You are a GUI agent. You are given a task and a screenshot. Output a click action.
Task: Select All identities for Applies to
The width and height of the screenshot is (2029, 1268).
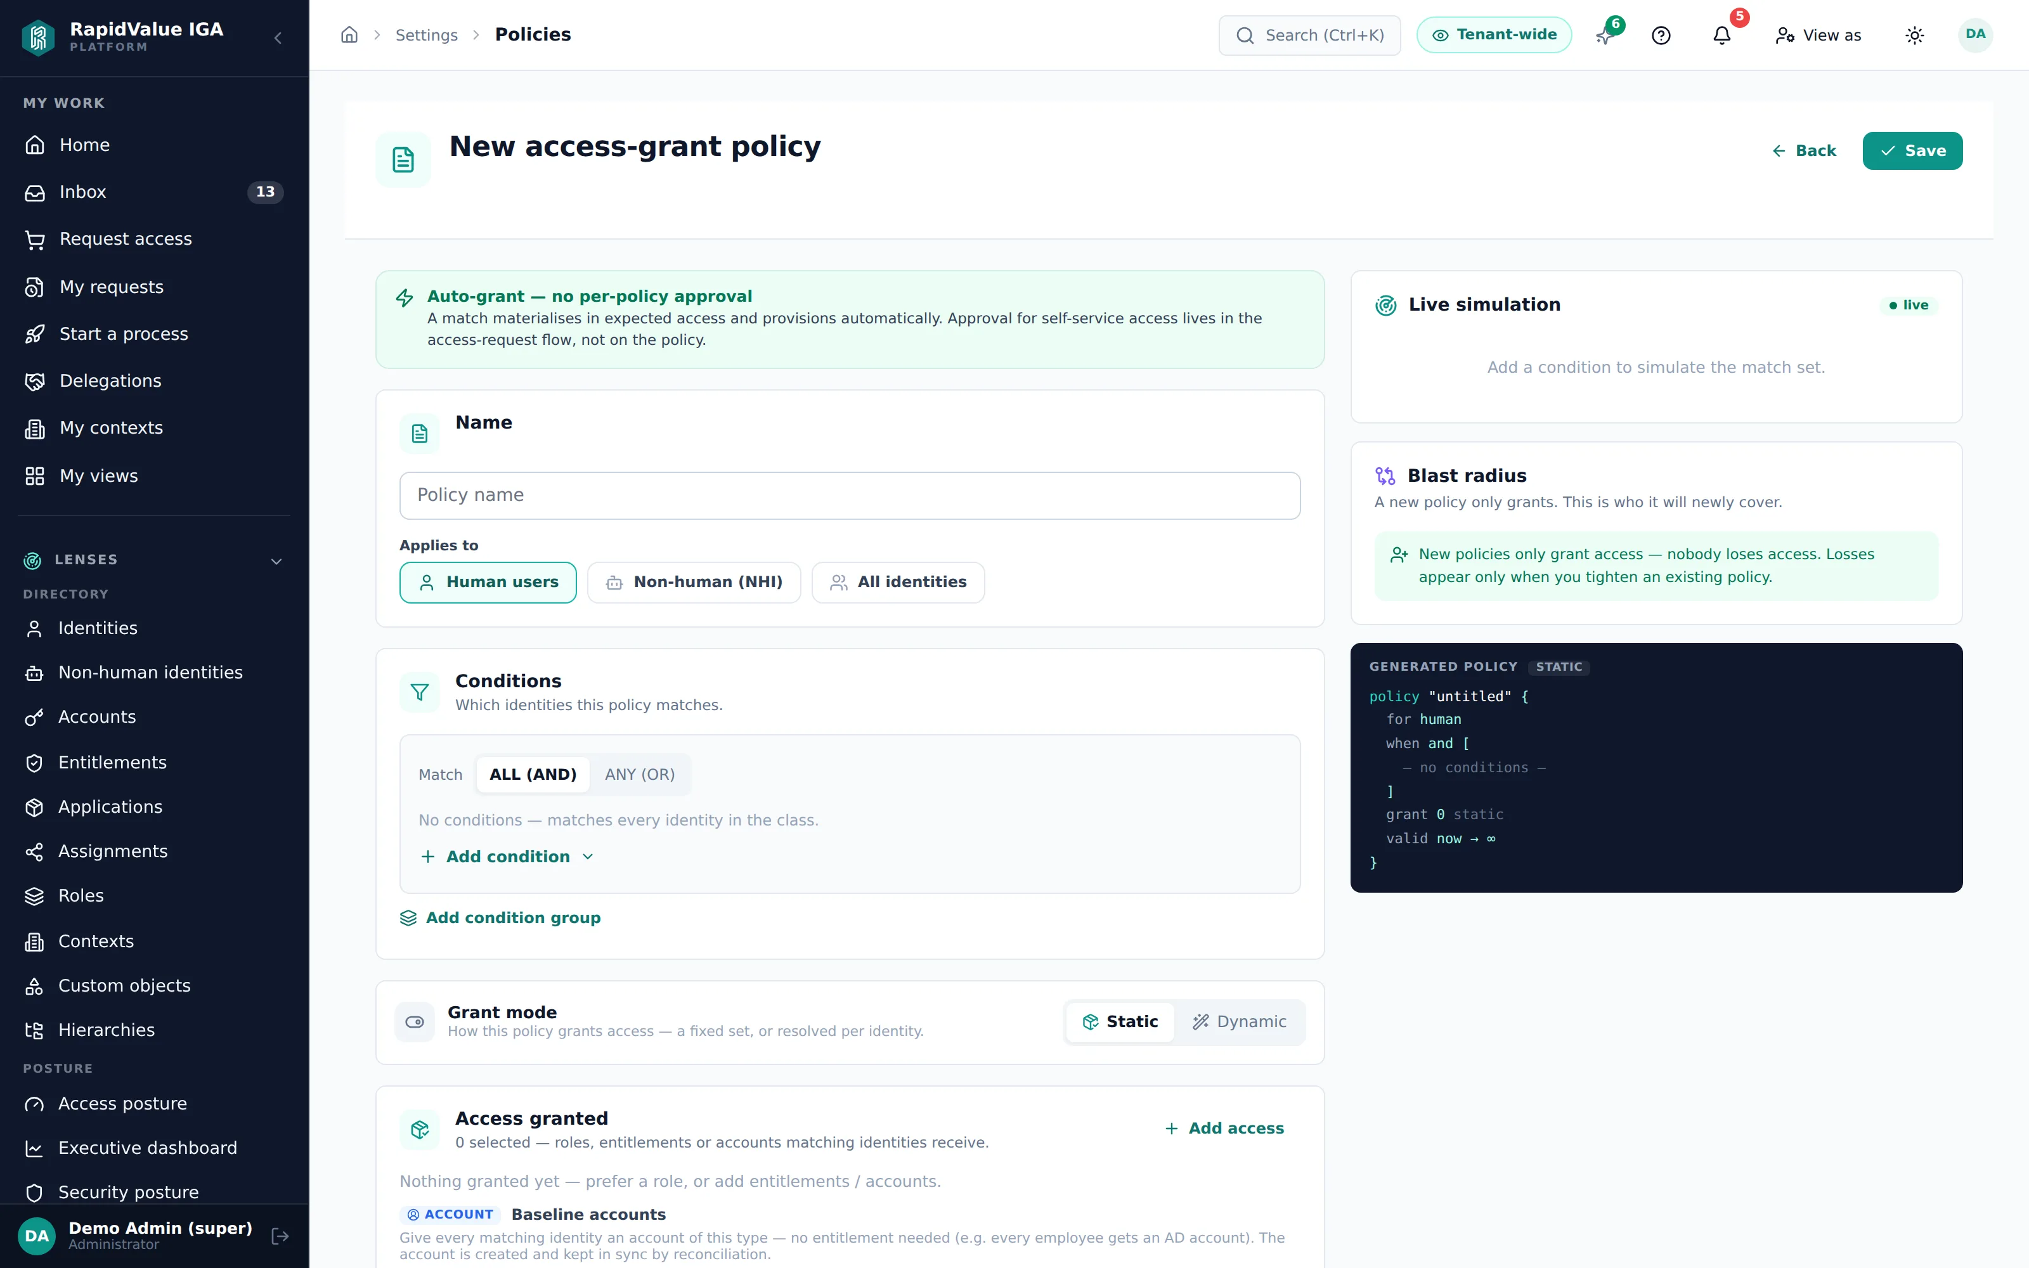pyautogui.click(x=898, y=582)
